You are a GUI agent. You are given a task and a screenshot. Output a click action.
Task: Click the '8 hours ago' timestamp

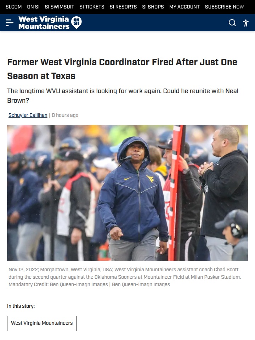click(x=65, y=115)
